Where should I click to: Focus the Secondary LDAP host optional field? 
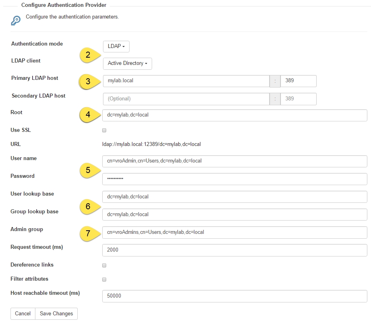point(186,99)
